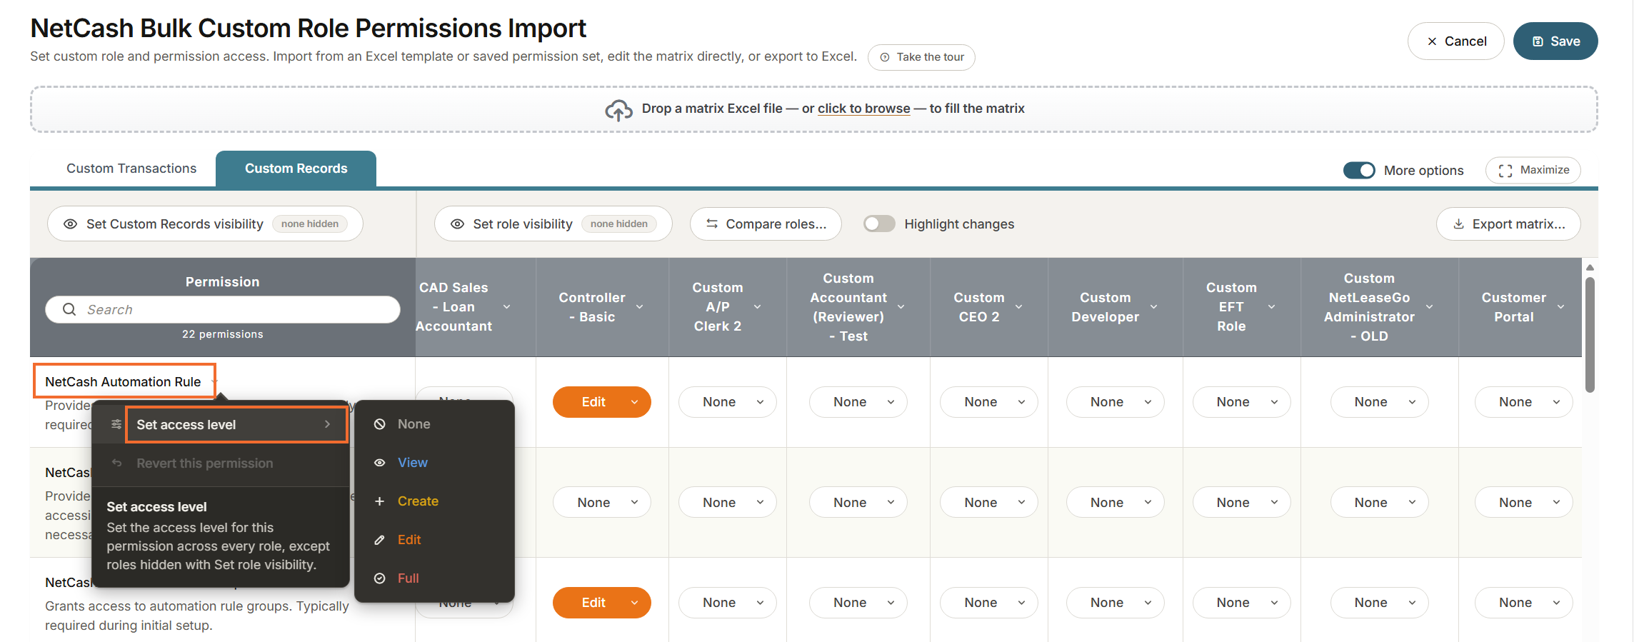
Task: Click Revert this permission menu entry
Action: click(x=221, y=463)
